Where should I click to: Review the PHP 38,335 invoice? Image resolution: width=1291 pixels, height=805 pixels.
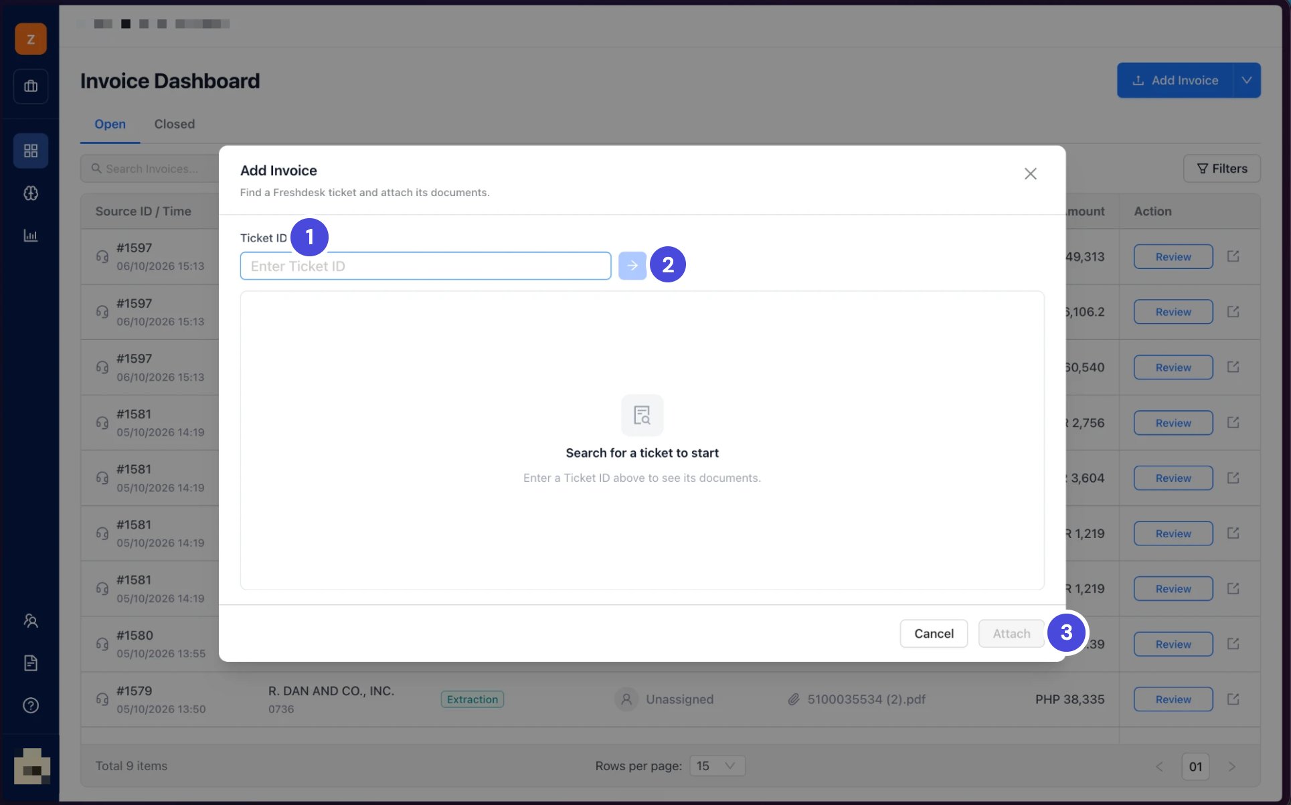coord(1173,699)
